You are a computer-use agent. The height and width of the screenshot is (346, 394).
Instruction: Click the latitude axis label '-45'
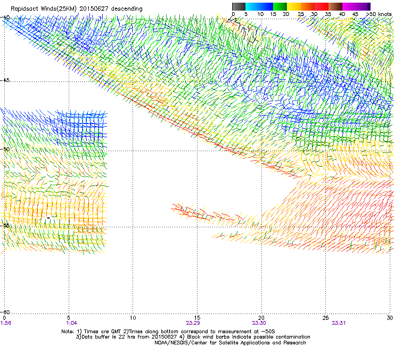click(x=5, y=80)
